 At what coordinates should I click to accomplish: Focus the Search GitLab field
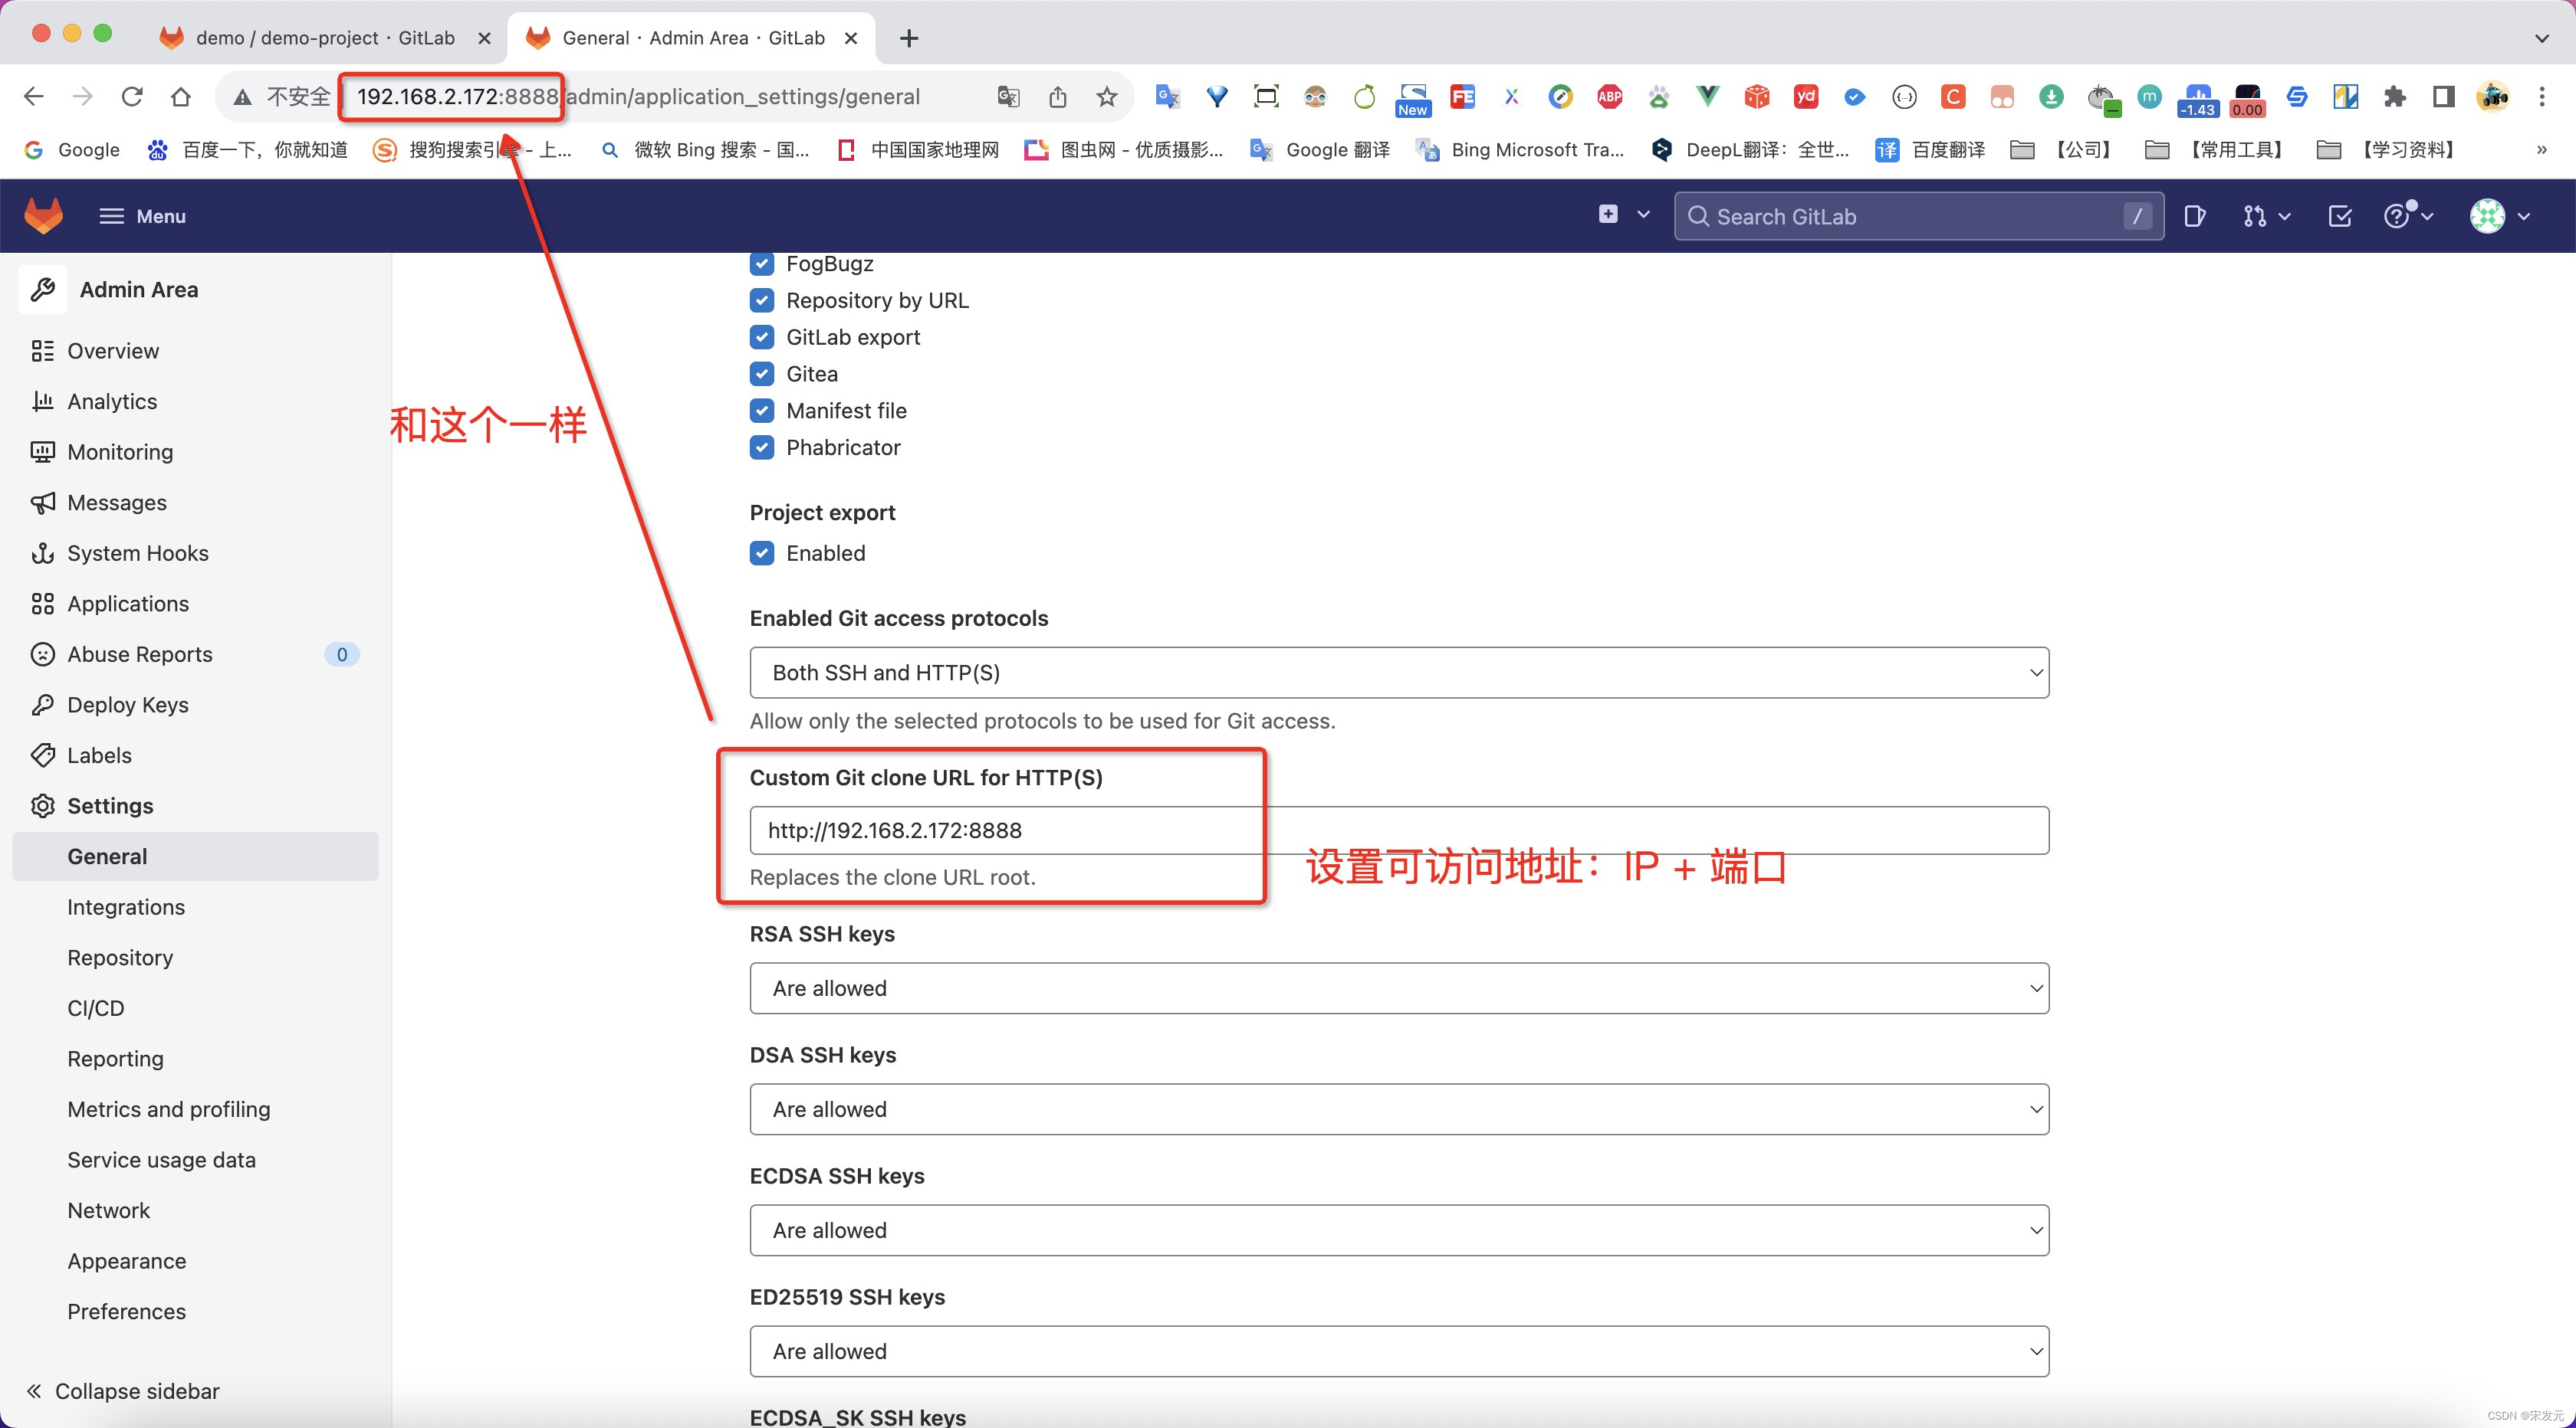click(x=1918, y=216)
